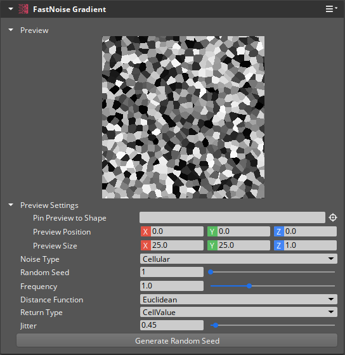Click the Preview Size label

[x=55, y=246]
